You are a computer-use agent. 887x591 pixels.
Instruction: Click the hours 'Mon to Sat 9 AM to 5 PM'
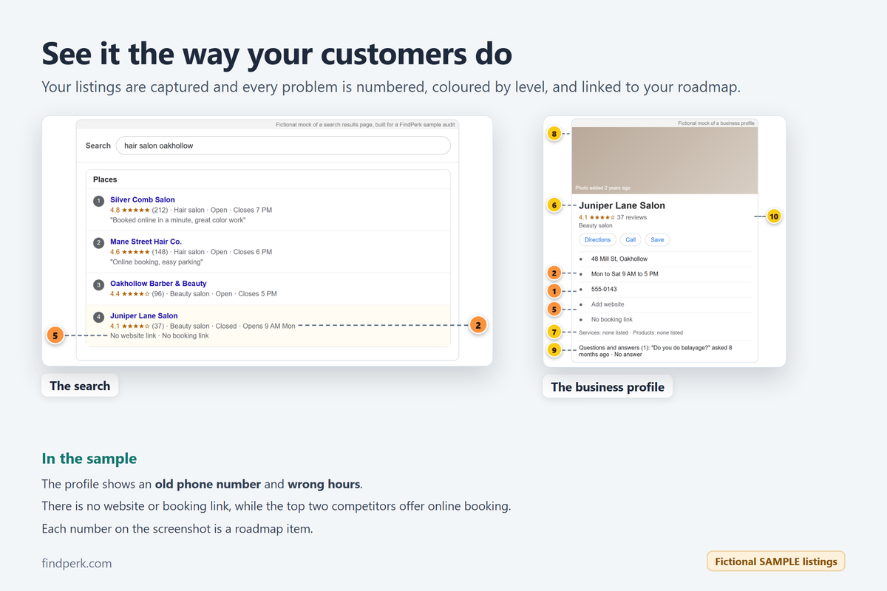coord(625,274)
